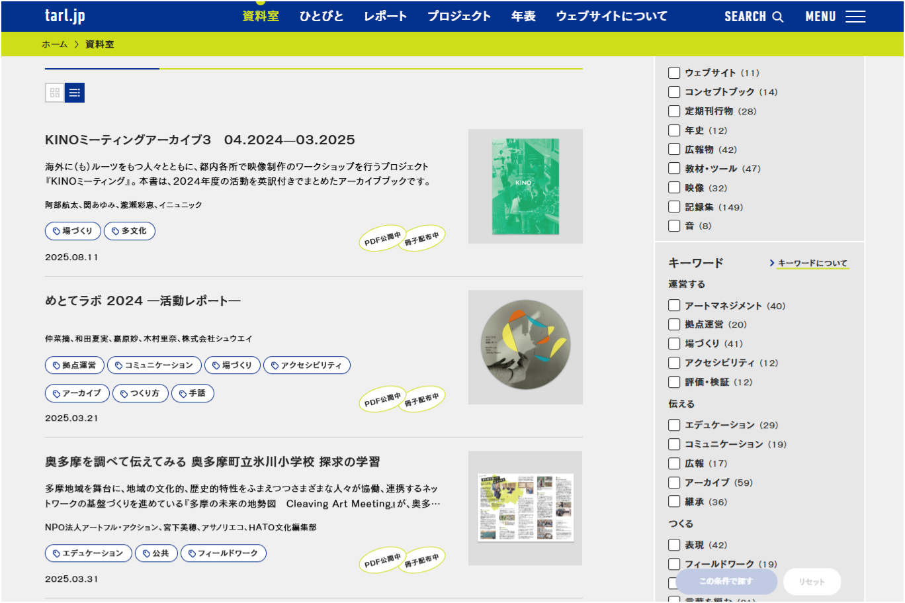Select the list view layout icon
905x603 pixels.
[75, 93]
